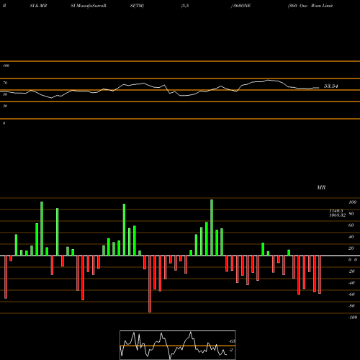Click the last red MR bar

point(320,274)
